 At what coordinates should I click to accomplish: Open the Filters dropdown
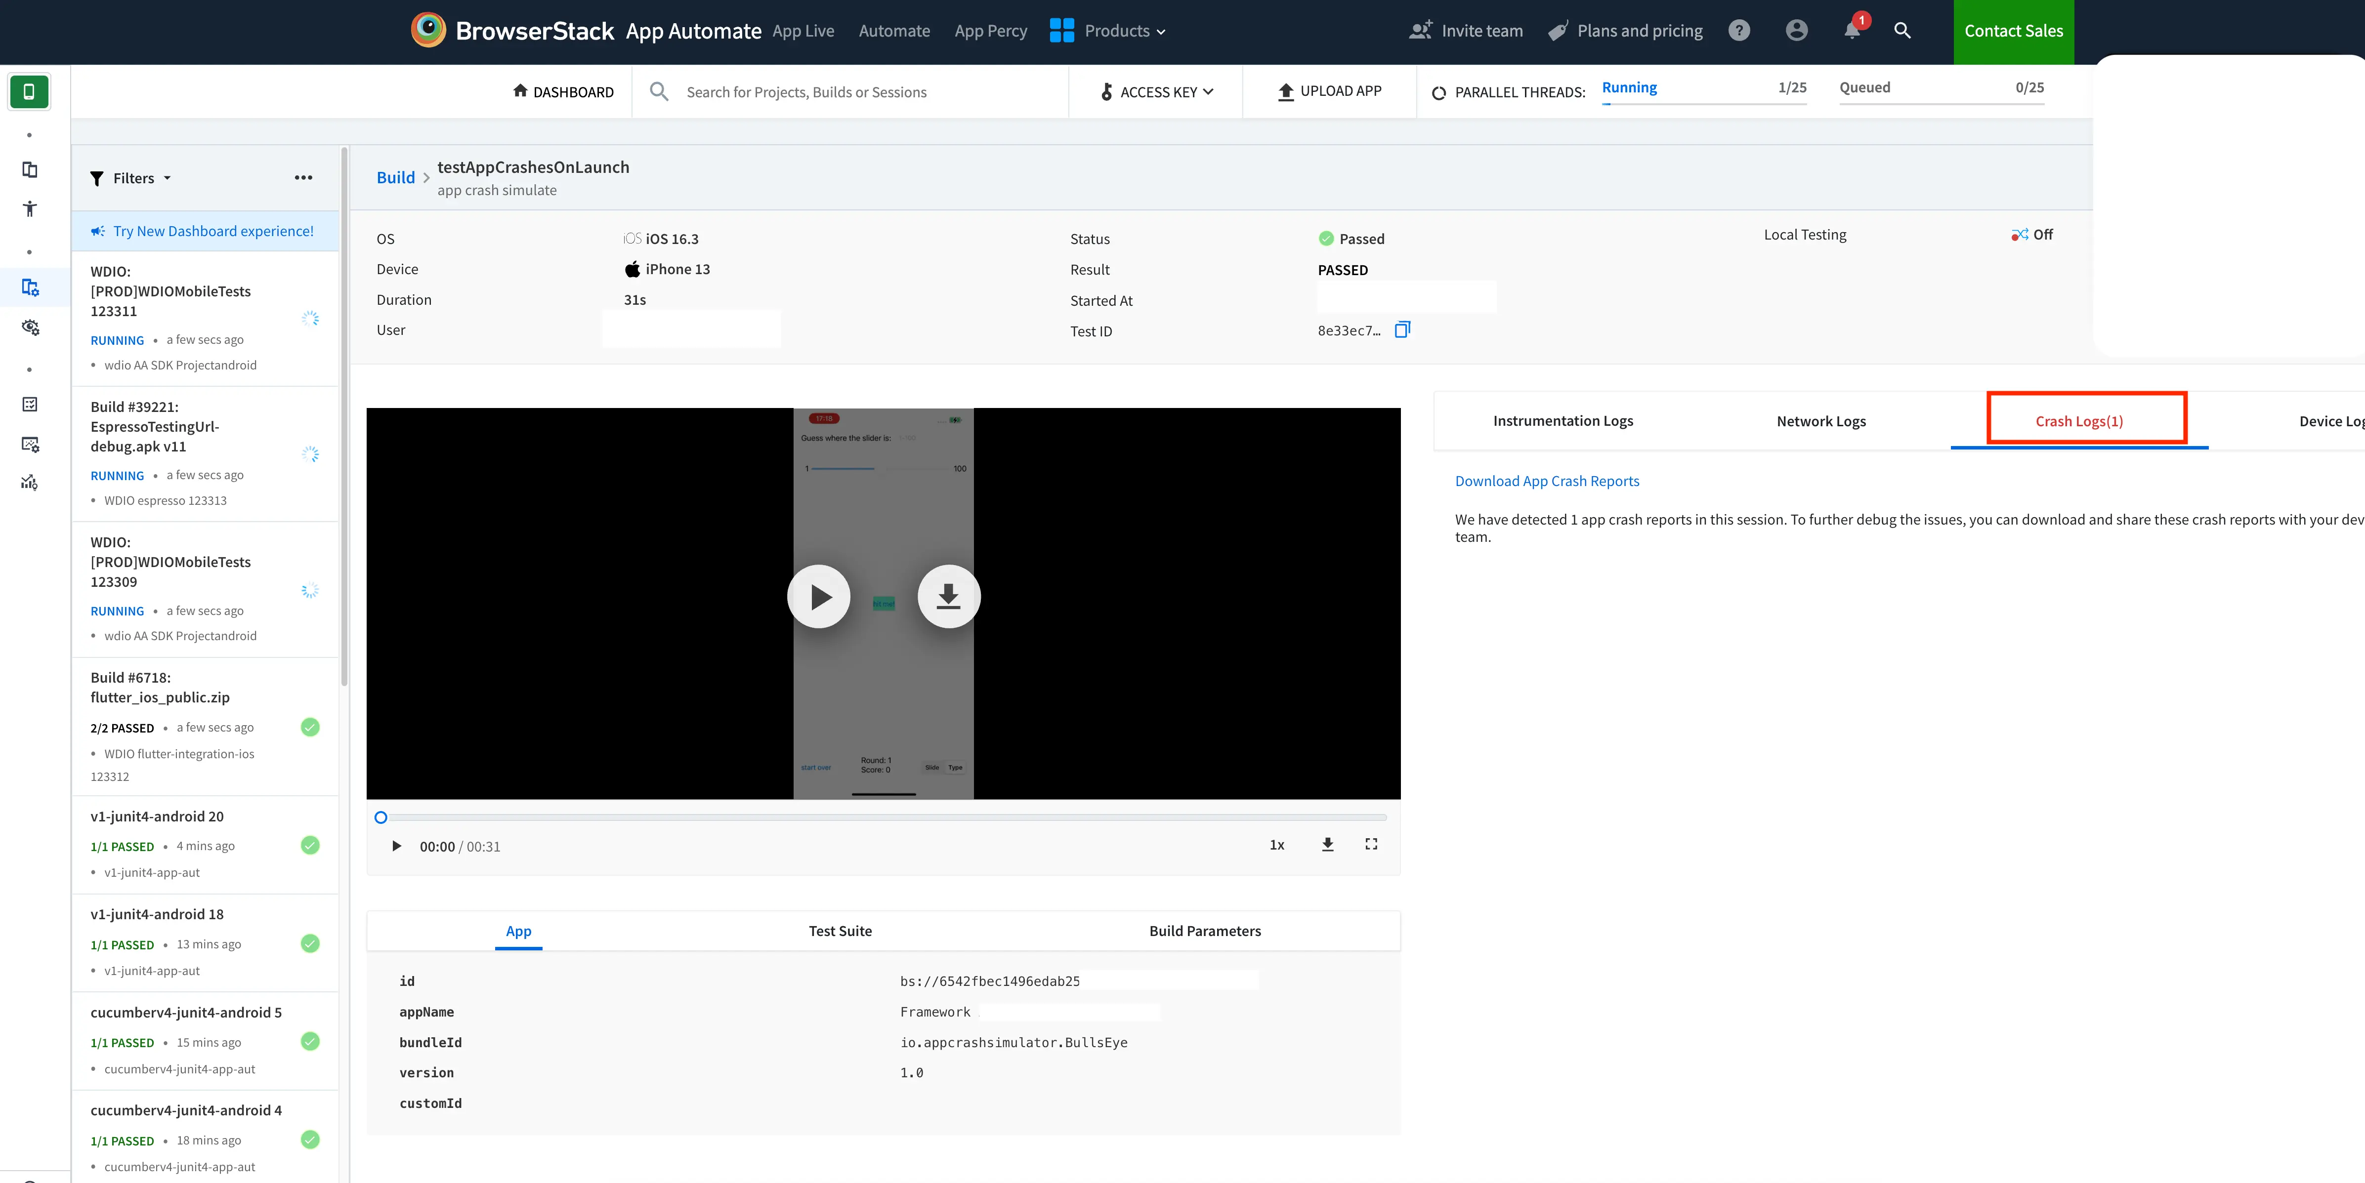click(130, 178)
